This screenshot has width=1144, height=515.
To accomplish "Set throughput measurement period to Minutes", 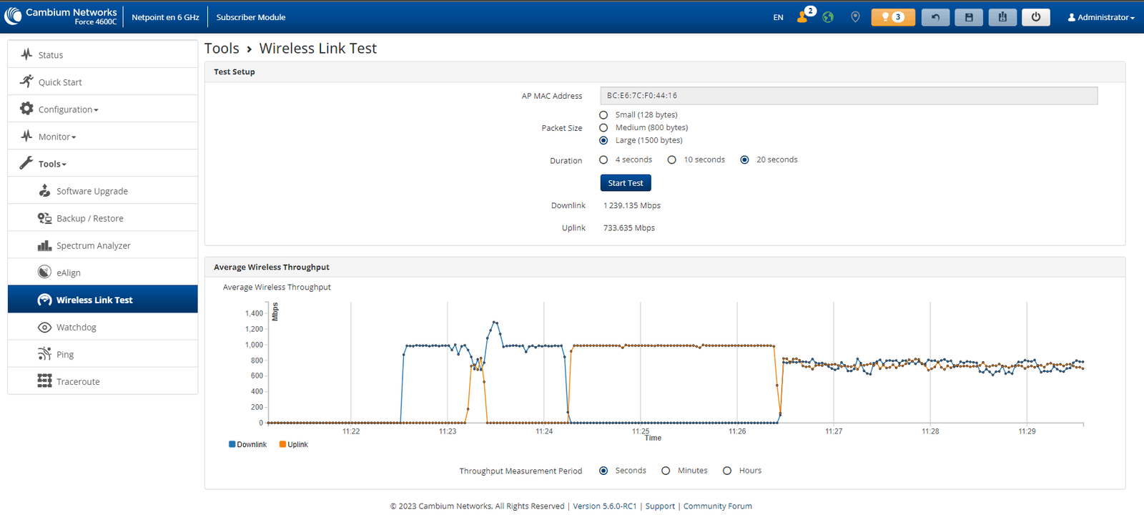I will point(666,471).
